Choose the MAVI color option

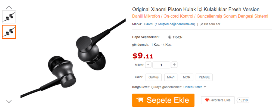(171, 77)
